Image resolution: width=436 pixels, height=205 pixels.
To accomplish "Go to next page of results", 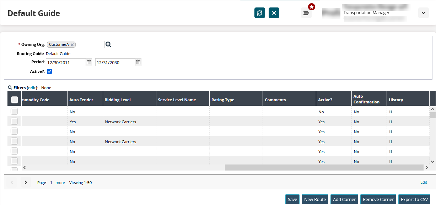I will [x=26, y=183].
